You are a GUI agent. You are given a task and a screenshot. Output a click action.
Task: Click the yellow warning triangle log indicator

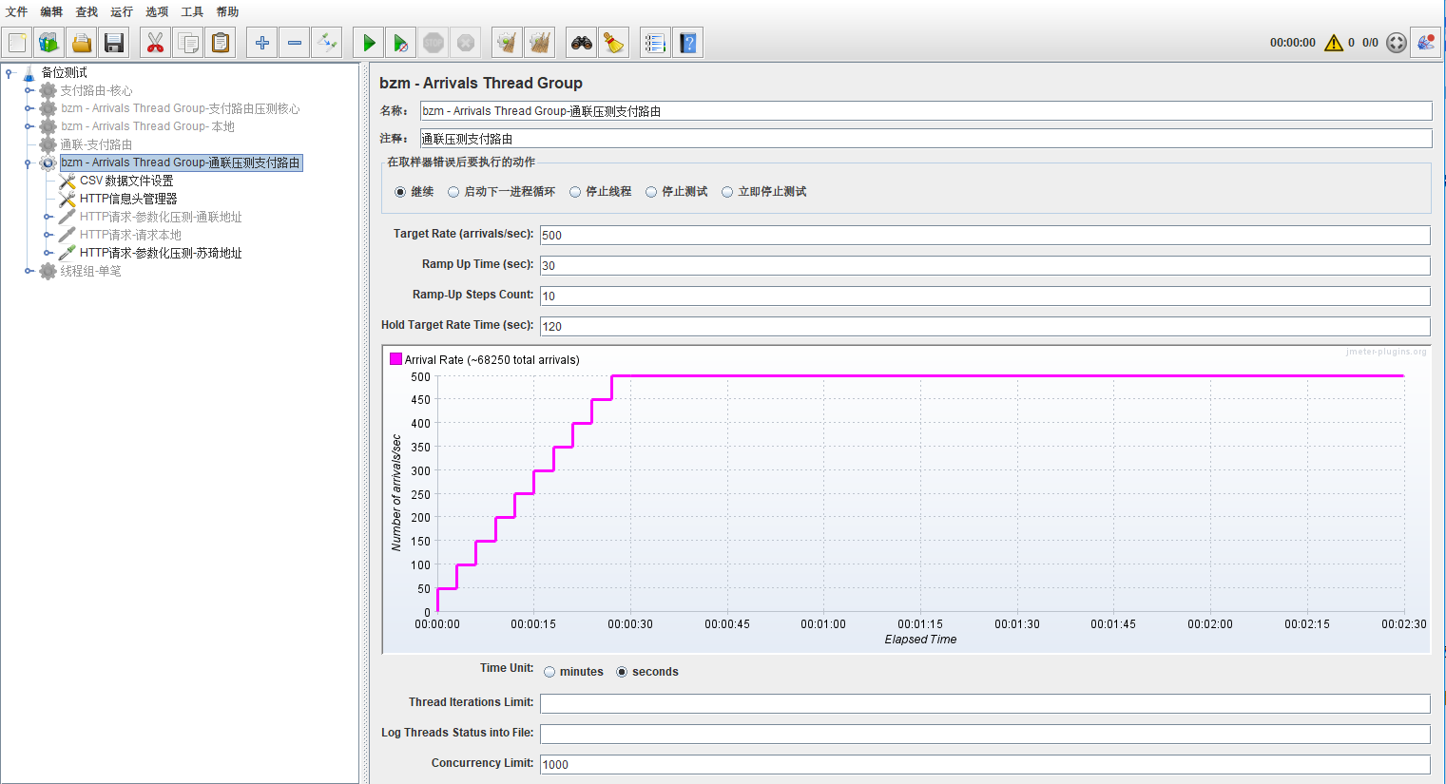pyautogui.click(x=1334, y=43)
